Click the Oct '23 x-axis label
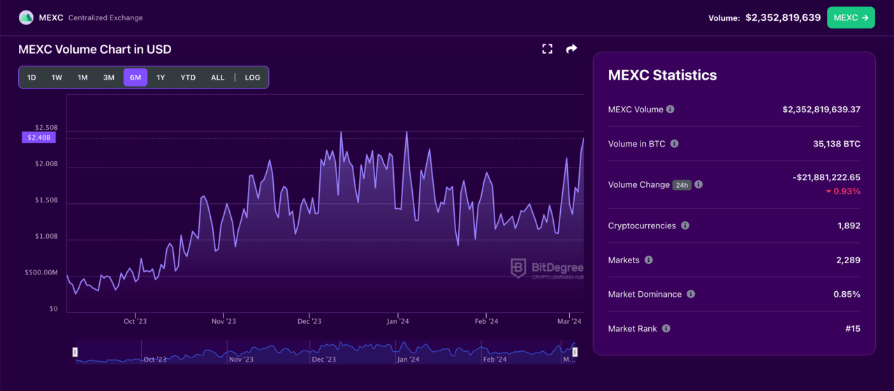The height and width of the screenshot is (391, 894). coord(135,321)
